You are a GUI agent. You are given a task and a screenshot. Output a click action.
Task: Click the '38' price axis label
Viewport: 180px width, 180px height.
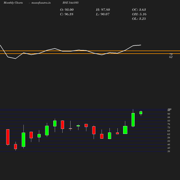169,152
